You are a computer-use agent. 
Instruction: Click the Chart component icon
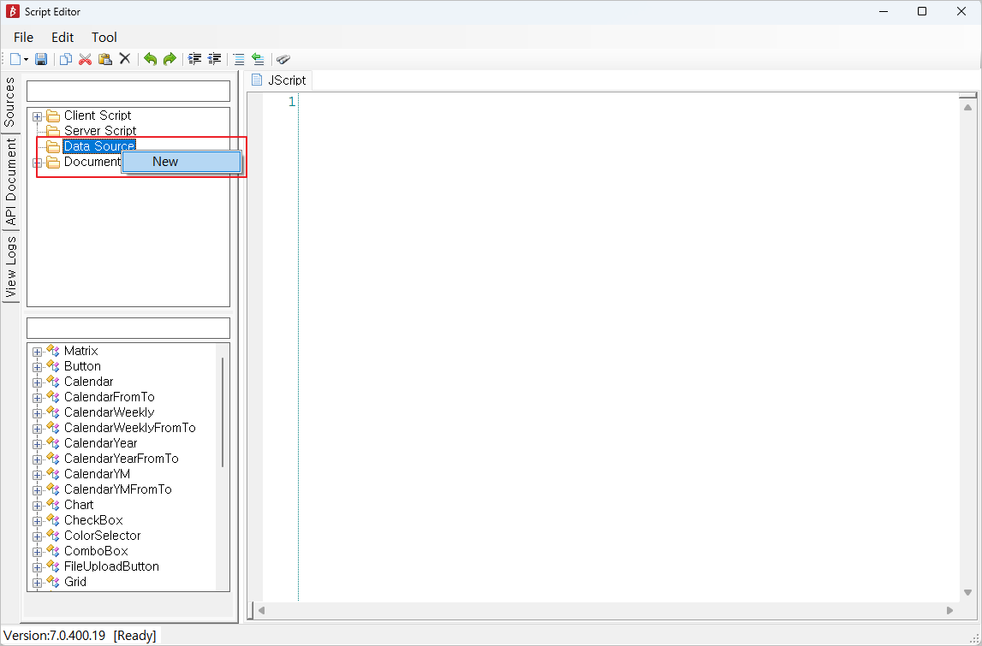coord(53,505)
